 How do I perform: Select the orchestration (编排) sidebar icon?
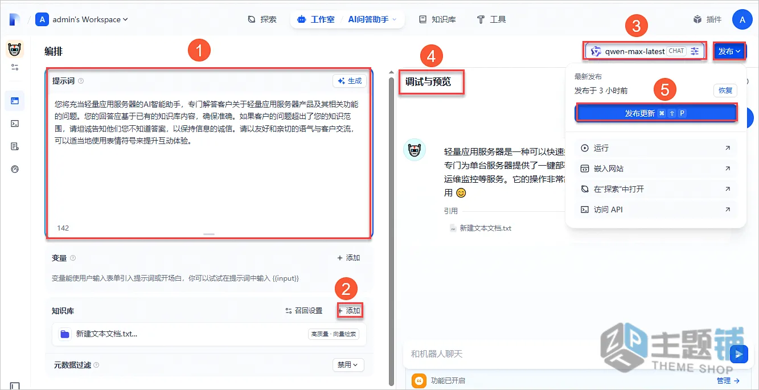click(x=15, y=101)
